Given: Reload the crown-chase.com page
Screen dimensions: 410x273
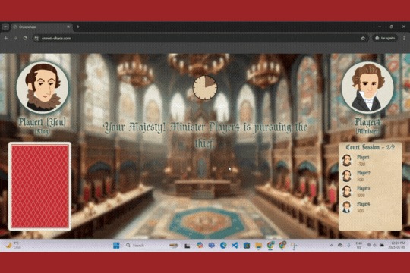Looking at the screenshot, I should tap(25, 38).
